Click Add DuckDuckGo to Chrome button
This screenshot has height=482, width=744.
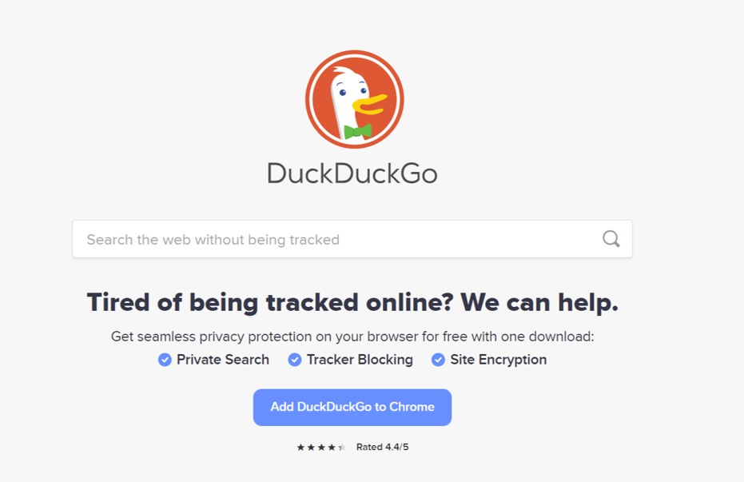(352, 407)
